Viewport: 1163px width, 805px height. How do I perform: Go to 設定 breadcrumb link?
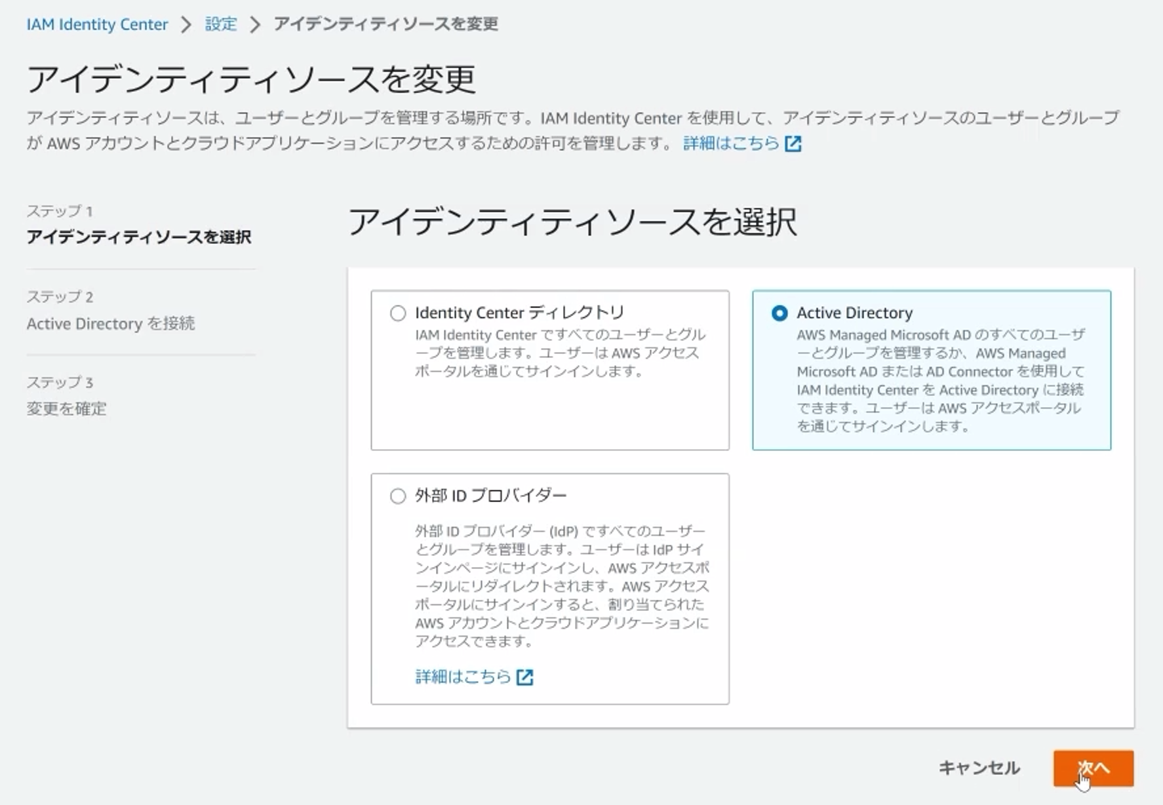(x=221, y=24)
